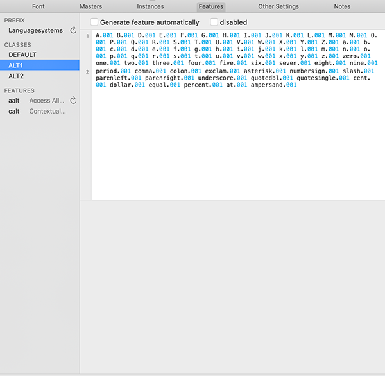The width and height of the screenshot is (385, 376).
Task: Toggle the disabled checkbox
Action: point(214,22)
